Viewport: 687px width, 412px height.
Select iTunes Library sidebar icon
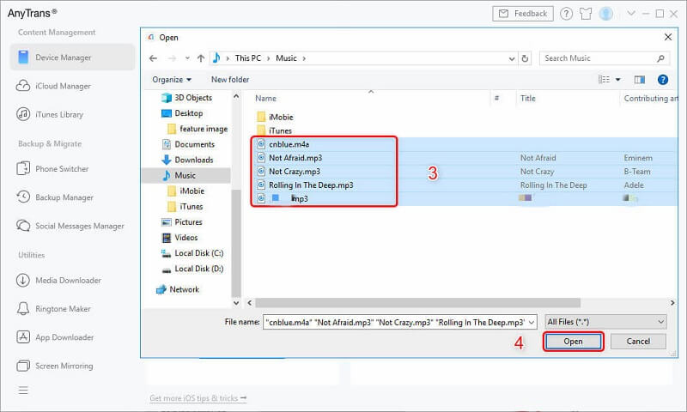pos(23,114)
